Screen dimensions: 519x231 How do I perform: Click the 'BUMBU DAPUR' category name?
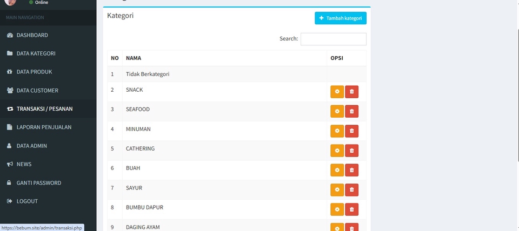(144, 207)
